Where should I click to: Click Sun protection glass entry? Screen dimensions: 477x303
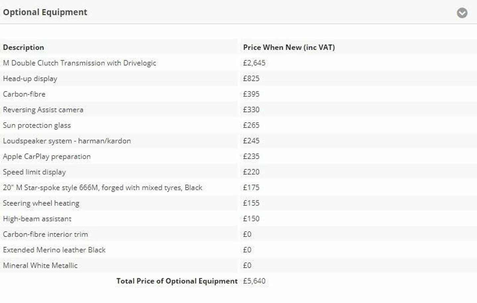pos(37,125)
